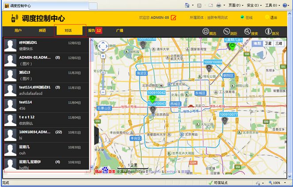The height and width of the screenshot is (187, 293).
Task: Click the green marker labeled 星期几
Action: pos(232,46)
